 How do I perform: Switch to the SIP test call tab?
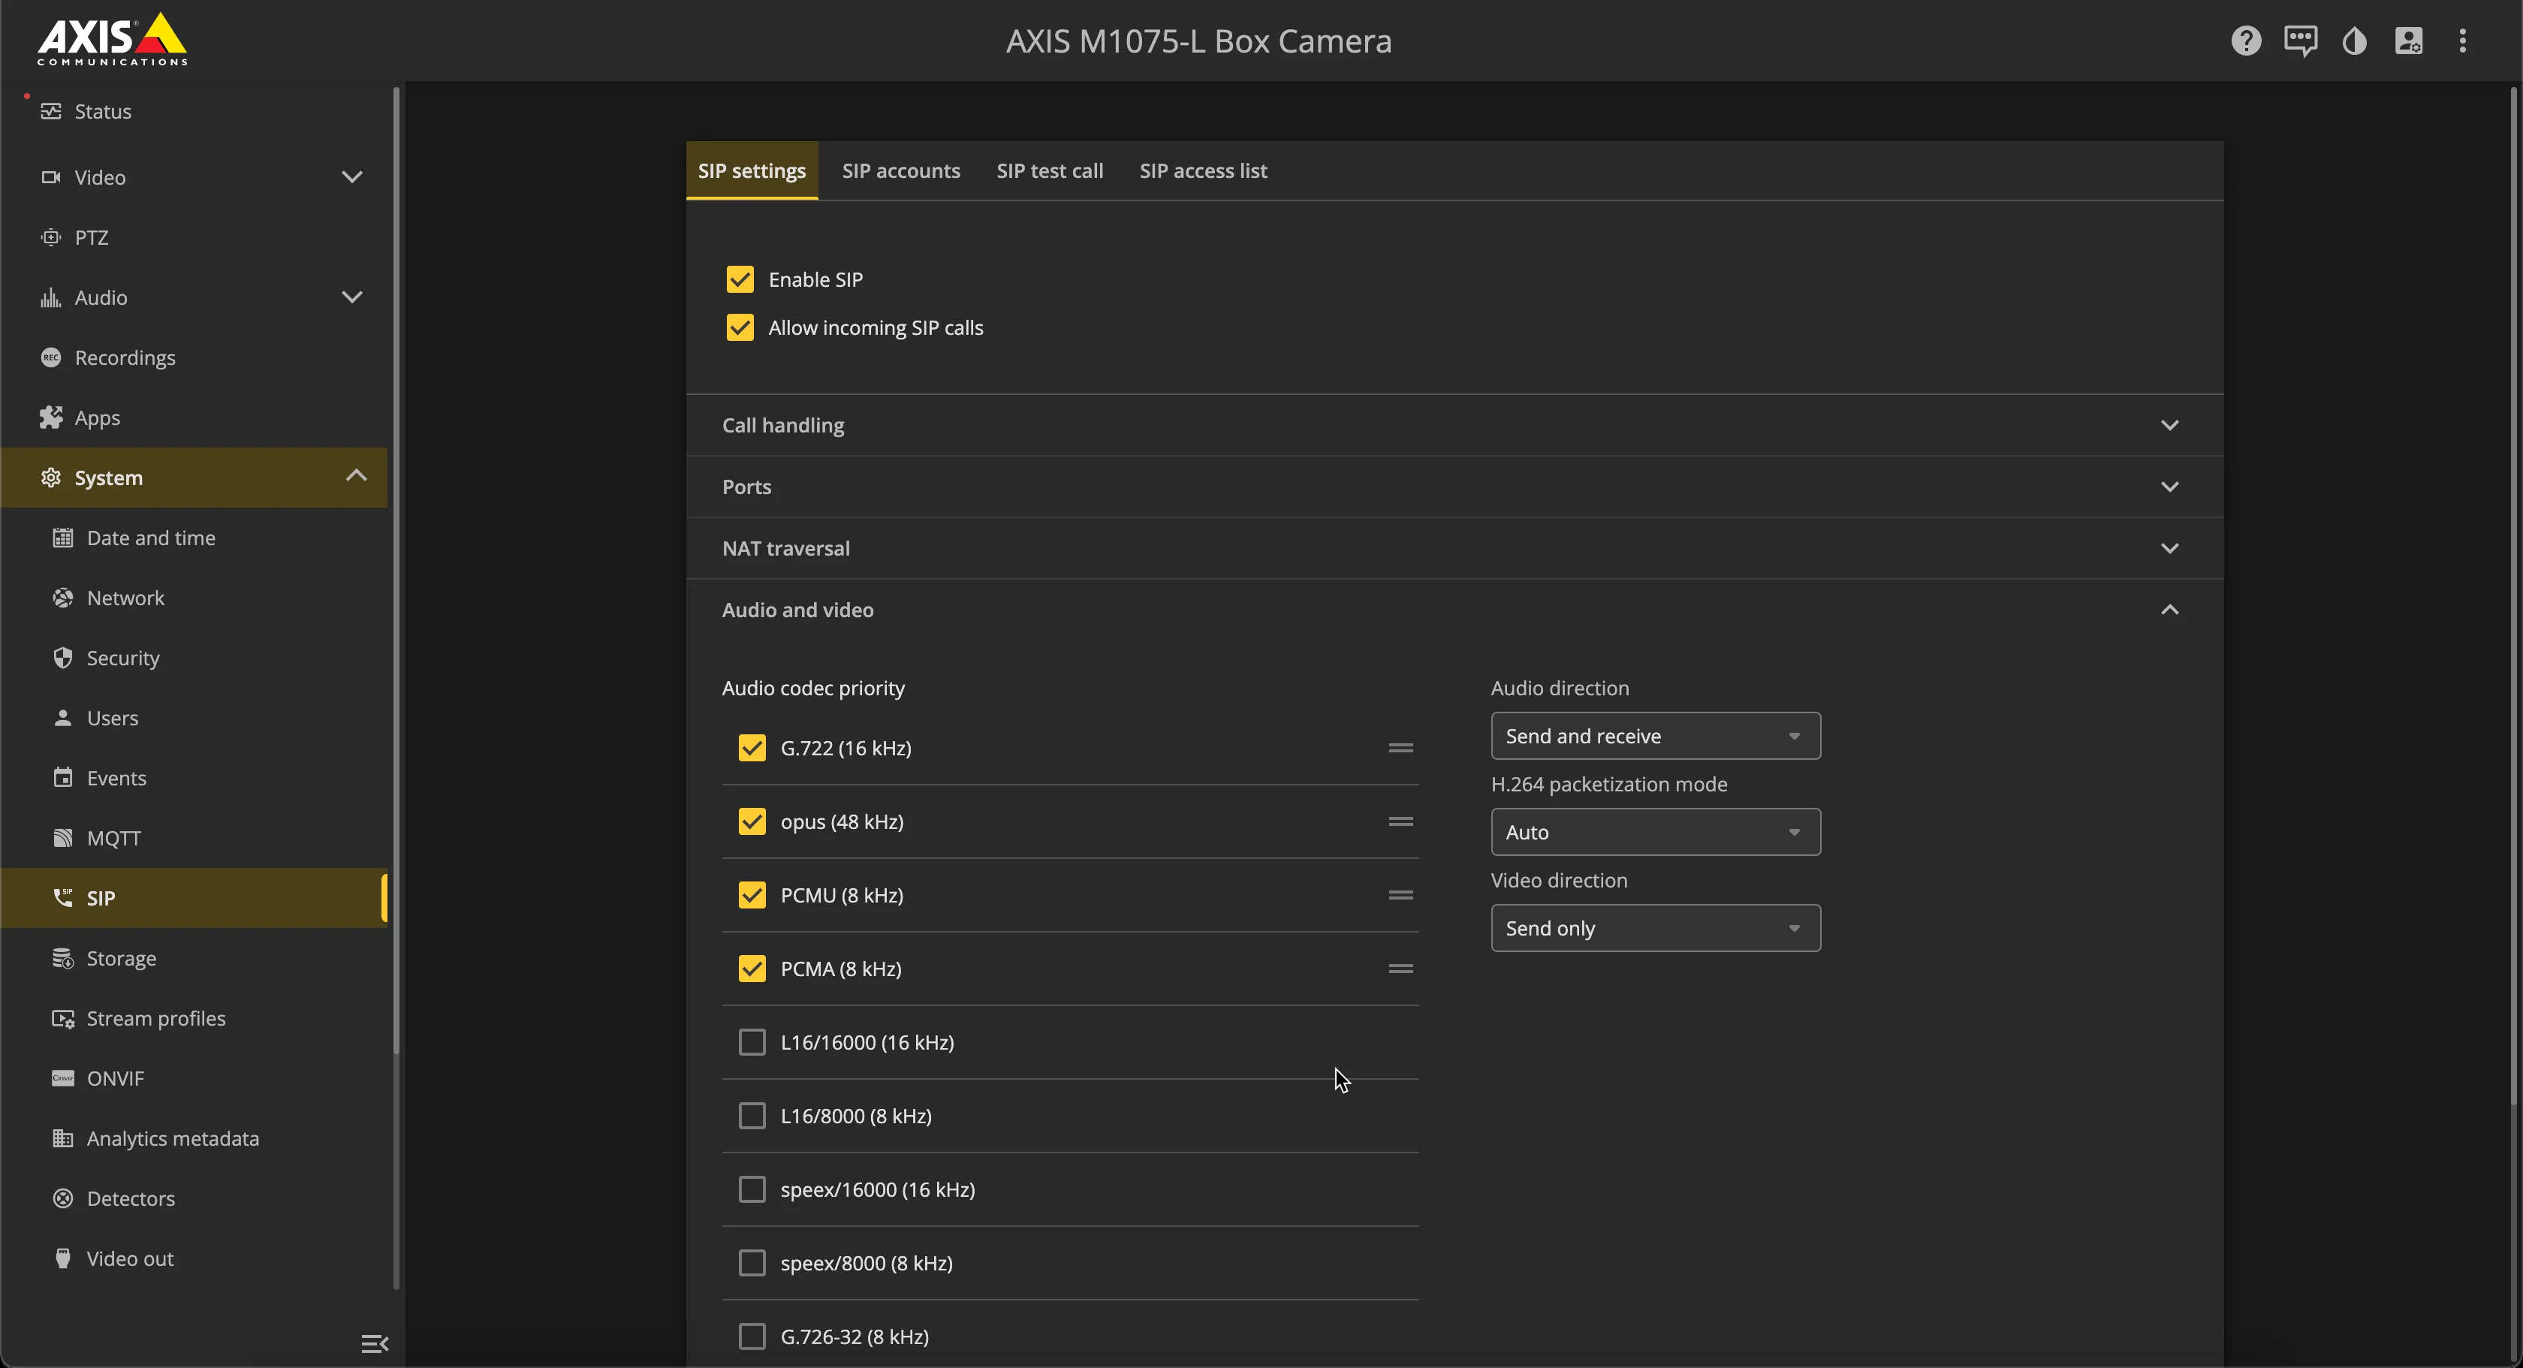1050,171
